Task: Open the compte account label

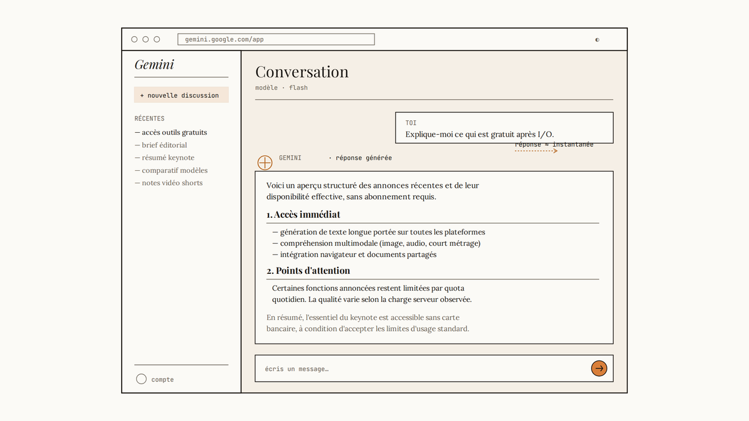Action: [162, 379]
